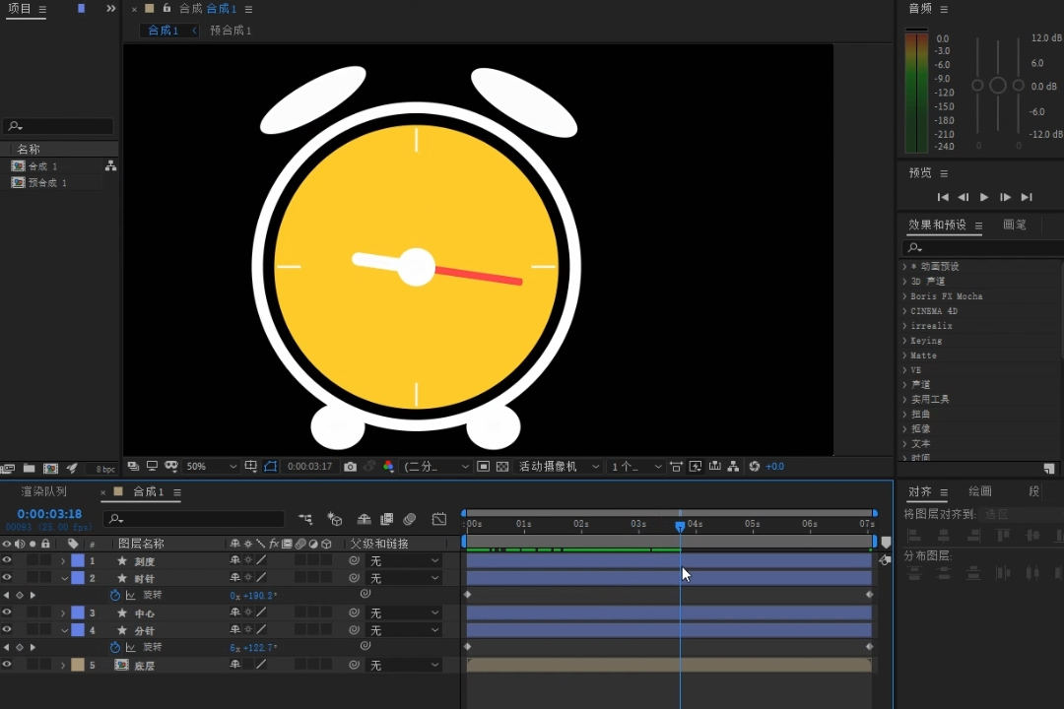The height and width of the screenshot is (709, 1064).
Task: Click the center audio level slider knob
Action: pyautogui.click(x=997, y=86)
